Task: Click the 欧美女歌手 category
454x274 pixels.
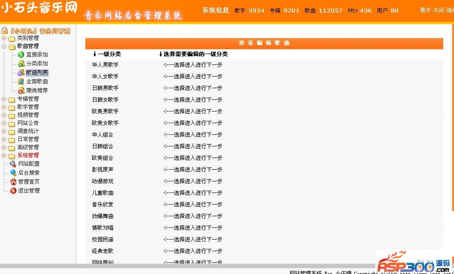Action: pyautogui.click(x=105, y=123)
